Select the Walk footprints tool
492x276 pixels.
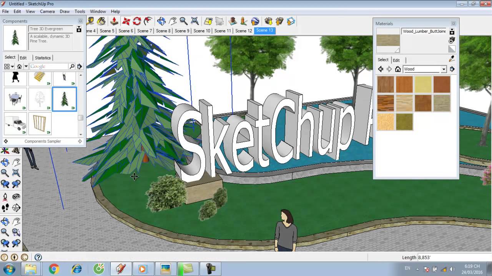pyautogui.click(x=5, y=208)
